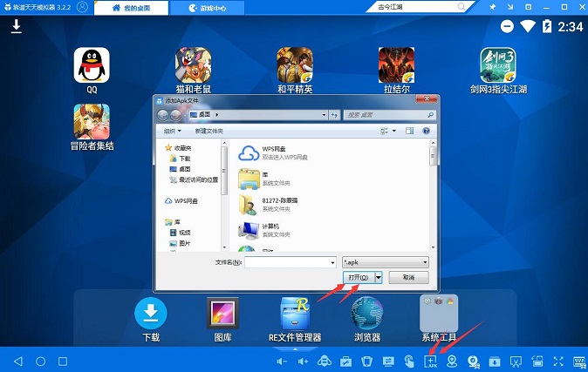Switch to the 游戏中心 tab
Screen dimensions: 588x372
207,8
